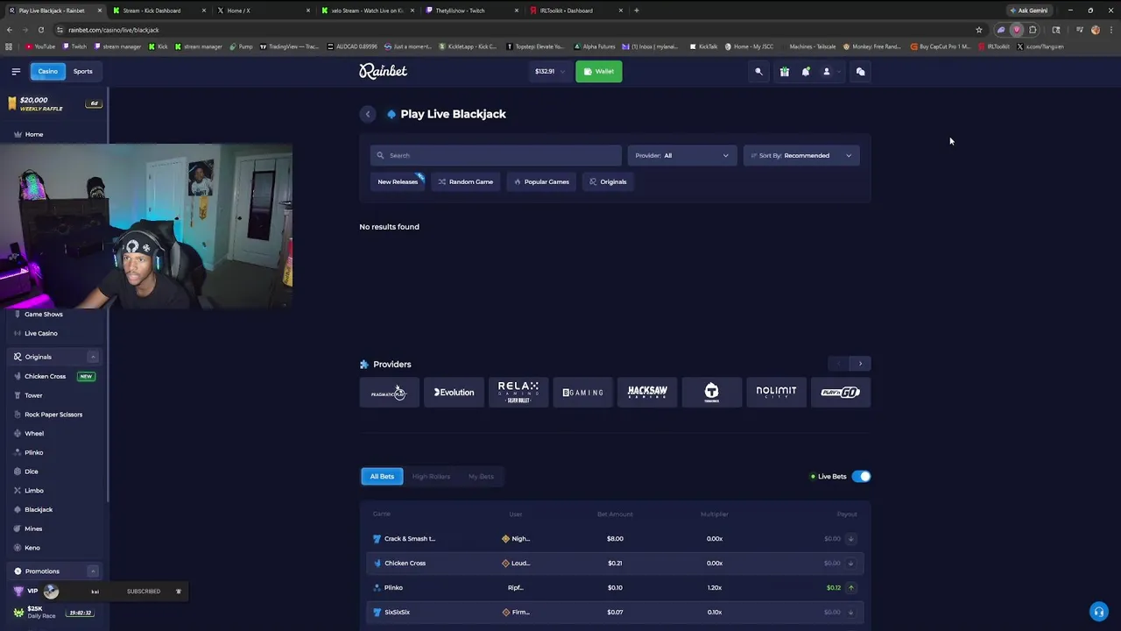Image resolution: width=1121 pixels, height=631 pixels.
Task: Open Dice game in sidebar
Action: click(x=32, y=471)
